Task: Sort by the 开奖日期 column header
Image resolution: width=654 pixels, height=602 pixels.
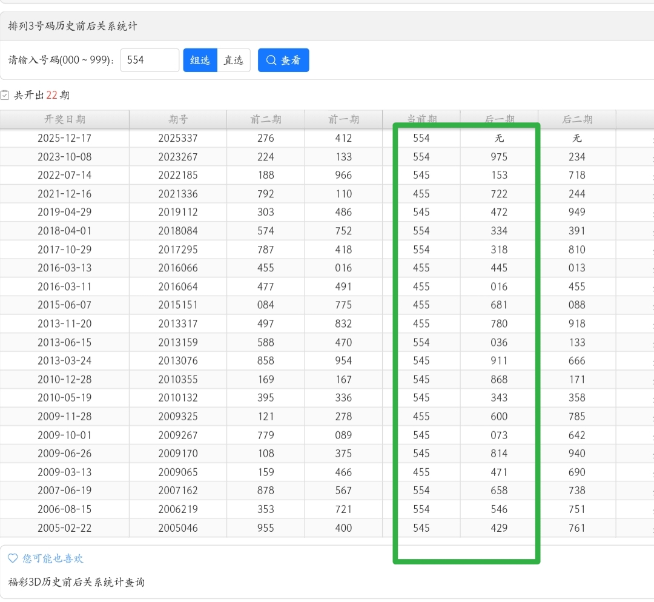Action: [x=65, y=119]
